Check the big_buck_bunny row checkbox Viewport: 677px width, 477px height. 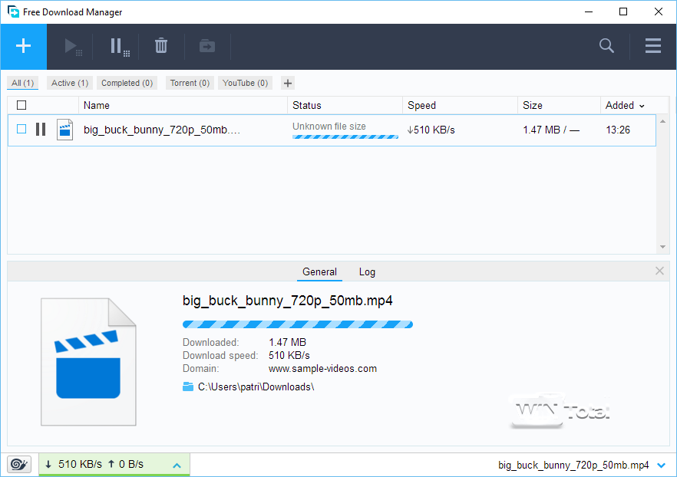pos(21,130)
